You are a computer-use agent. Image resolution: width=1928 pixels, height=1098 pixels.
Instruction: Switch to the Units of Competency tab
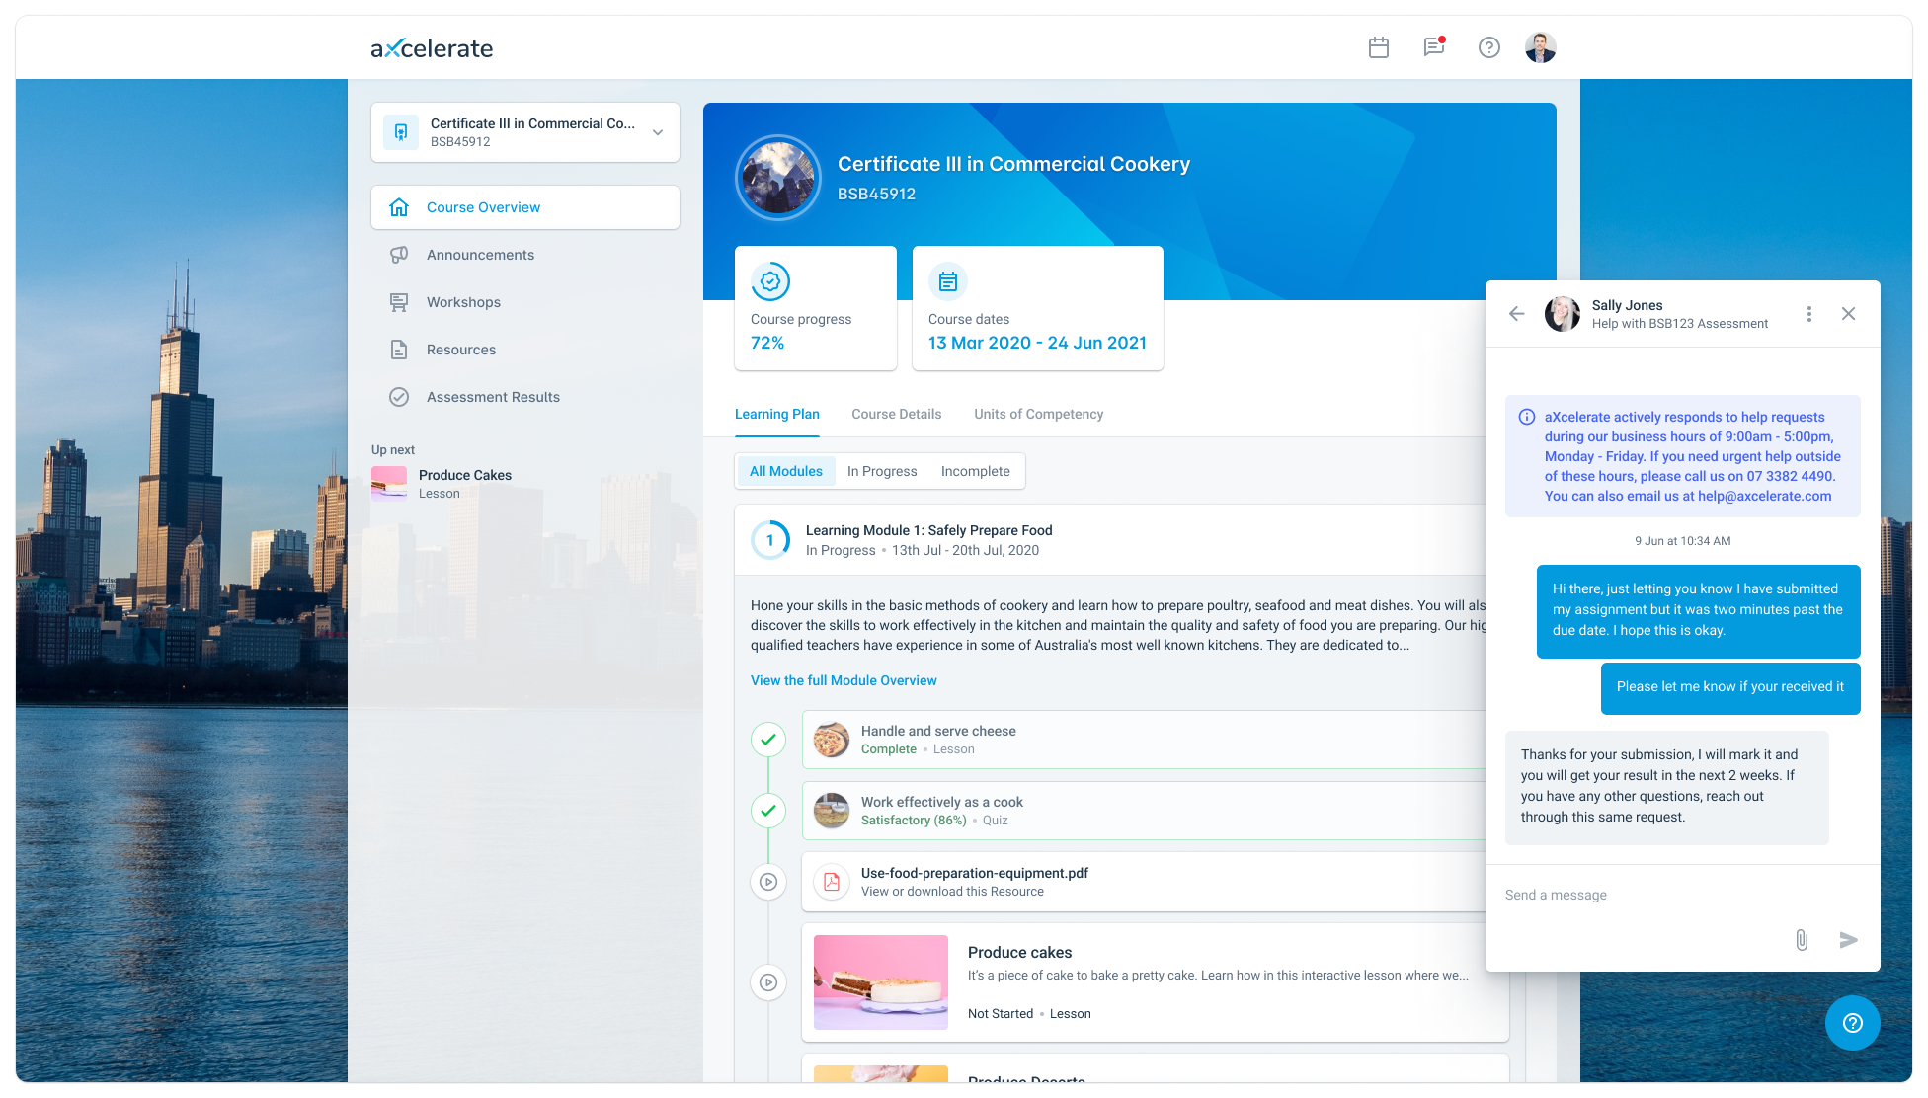(1039, 414)
